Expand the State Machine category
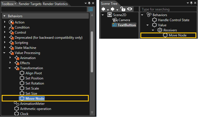198x117 pixels. click(5, 47)
